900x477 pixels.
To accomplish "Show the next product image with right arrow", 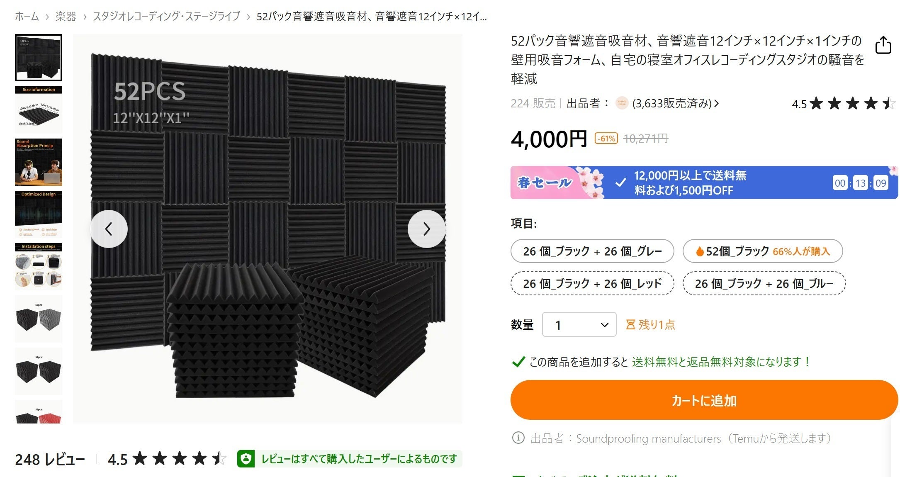I will pyautogui.click(x=426, y=229).
